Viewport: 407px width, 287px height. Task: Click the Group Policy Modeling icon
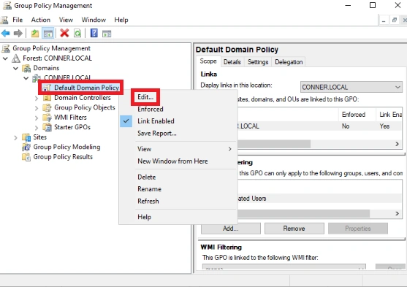click(x=26, y=147)
